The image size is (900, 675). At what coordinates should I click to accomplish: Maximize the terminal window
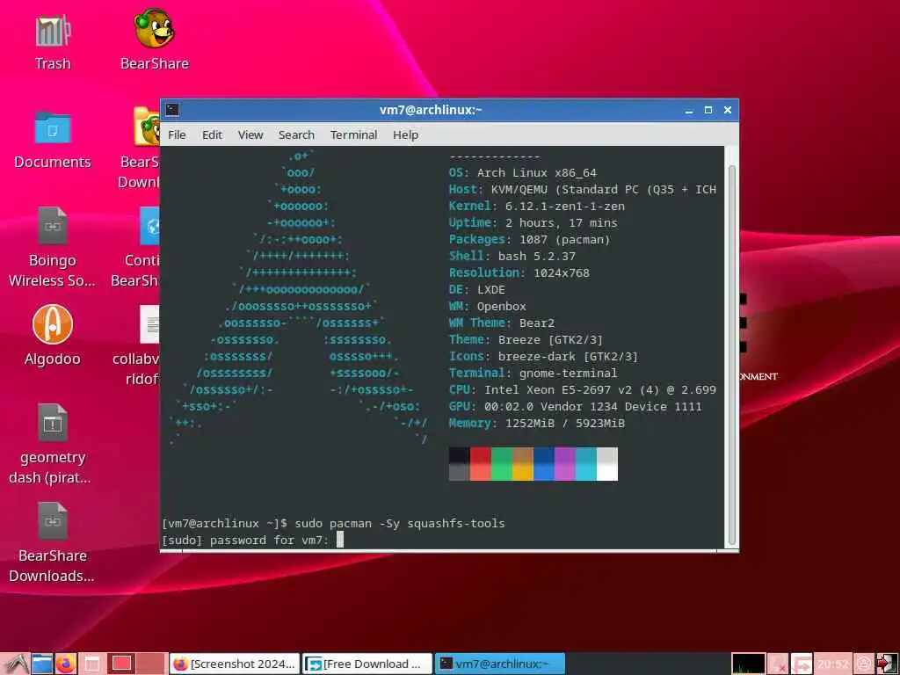[708, 110]
